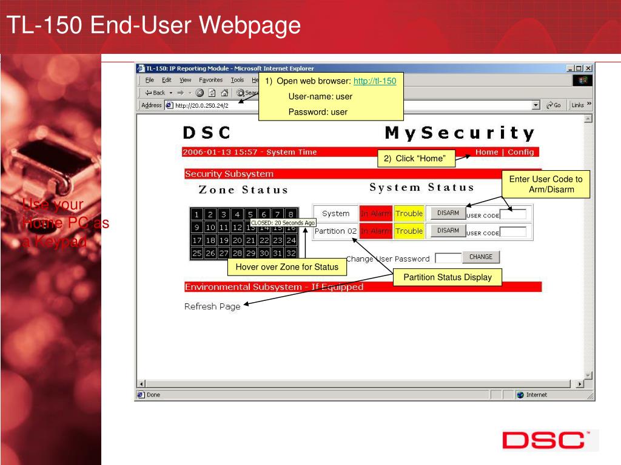Click the Windows logo throbber in menu bar

pyautogui.click(x=583, y=81)
